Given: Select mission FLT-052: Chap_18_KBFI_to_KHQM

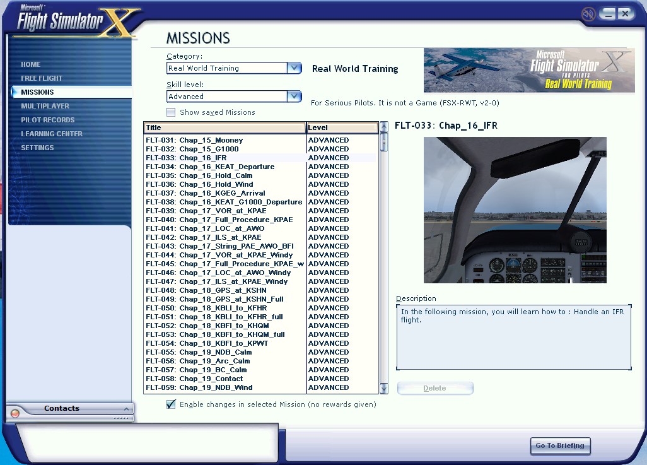Looking at the screenshot, I should click(260, 326).
